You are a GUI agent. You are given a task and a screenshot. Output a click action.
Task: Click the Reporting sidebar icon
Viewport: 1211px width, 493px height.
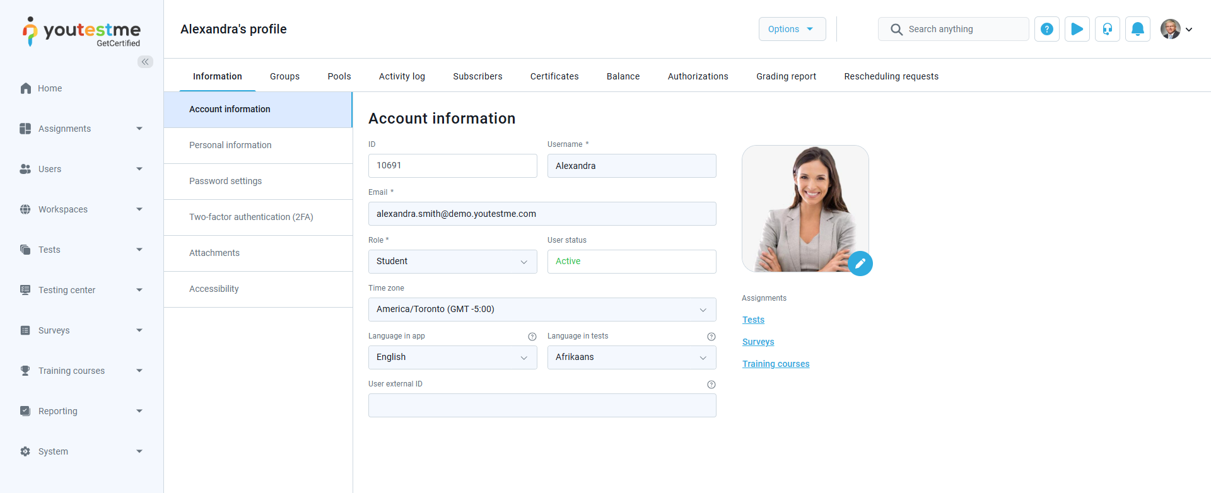pyautogui.click(x=25, y=411)
